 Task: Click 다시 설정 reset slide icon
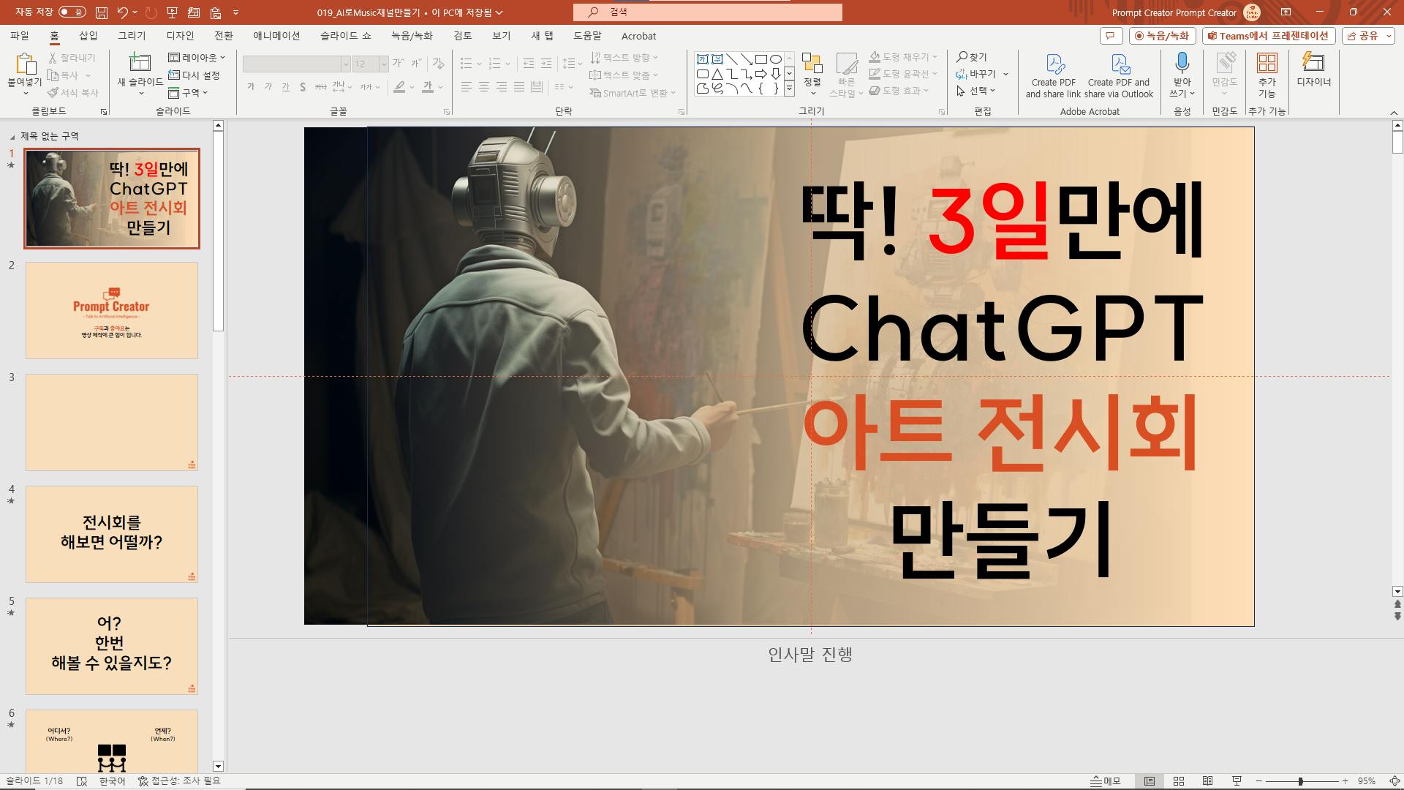pos(194,75)
